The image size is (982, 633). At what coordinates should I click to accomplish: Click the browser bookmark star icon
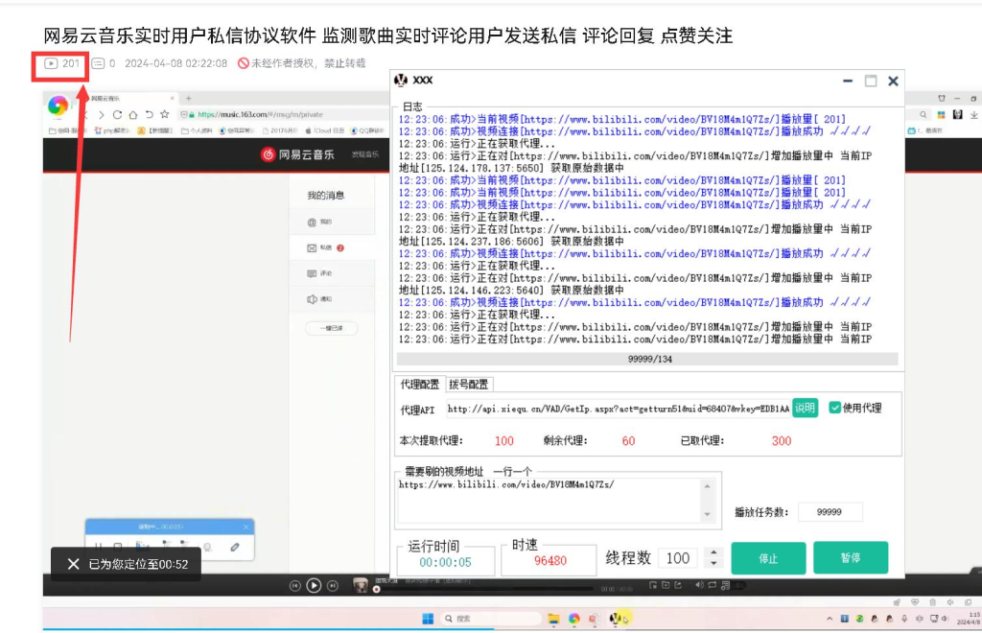(165, 114)
